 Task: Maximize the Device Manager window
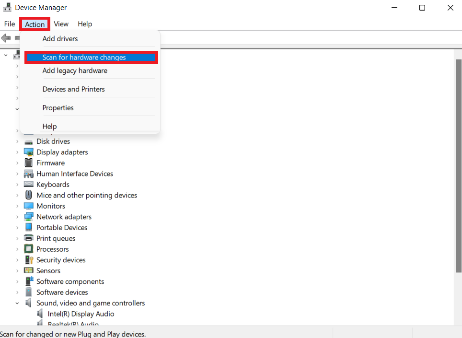click(x=422, y=8)
